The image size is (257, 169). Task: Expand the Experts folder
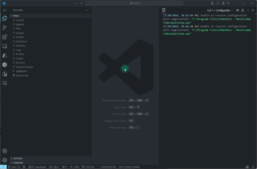50,25
